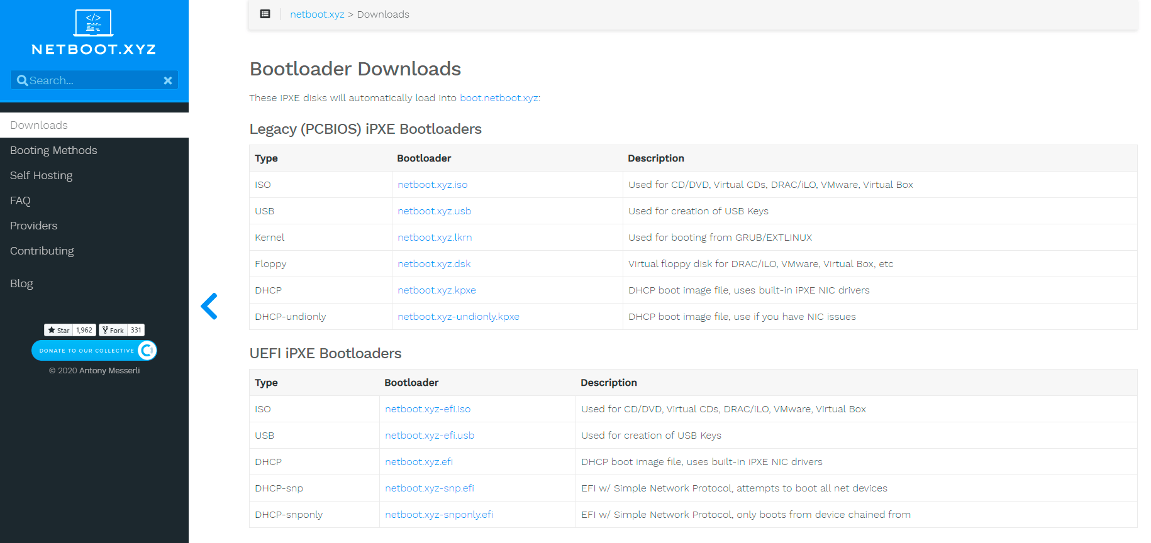1151x543 pixels.
Task: Download the netboot.xyz.lkrn kernel
Action: [x=435, y=238]
